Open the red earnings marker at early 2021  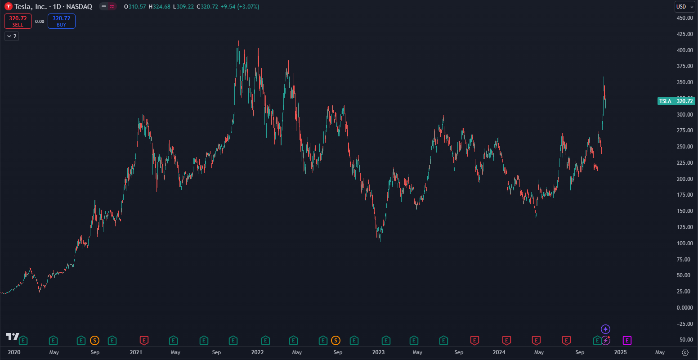[x=144, y=340]
